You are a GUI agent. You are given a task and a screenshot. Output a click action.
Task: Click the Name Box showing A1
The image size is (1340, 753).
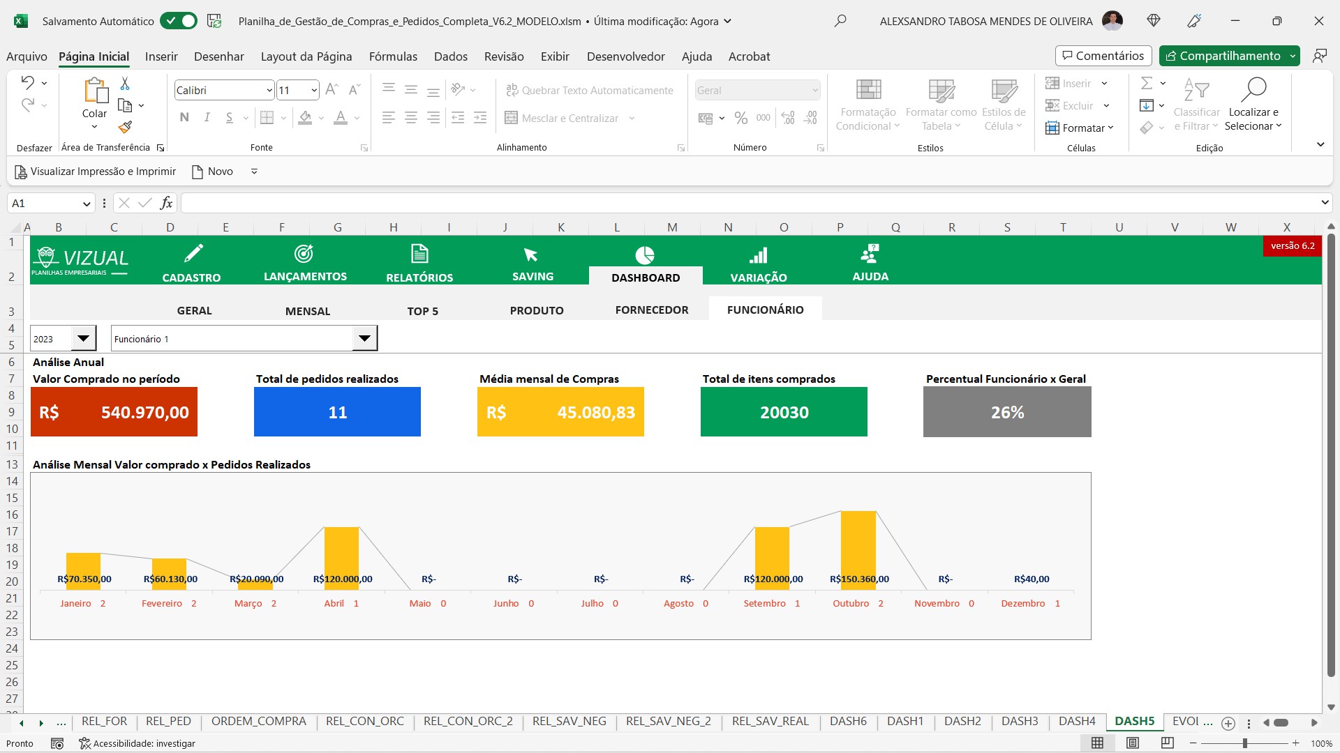pyautogui.click(x=43, y=204)
